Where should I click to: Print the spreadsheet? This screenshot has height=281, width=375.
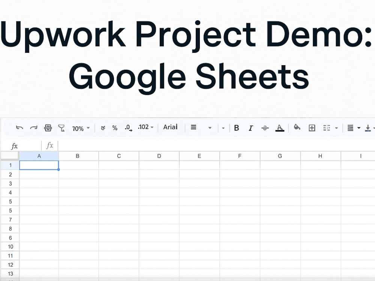click(48, 128)
